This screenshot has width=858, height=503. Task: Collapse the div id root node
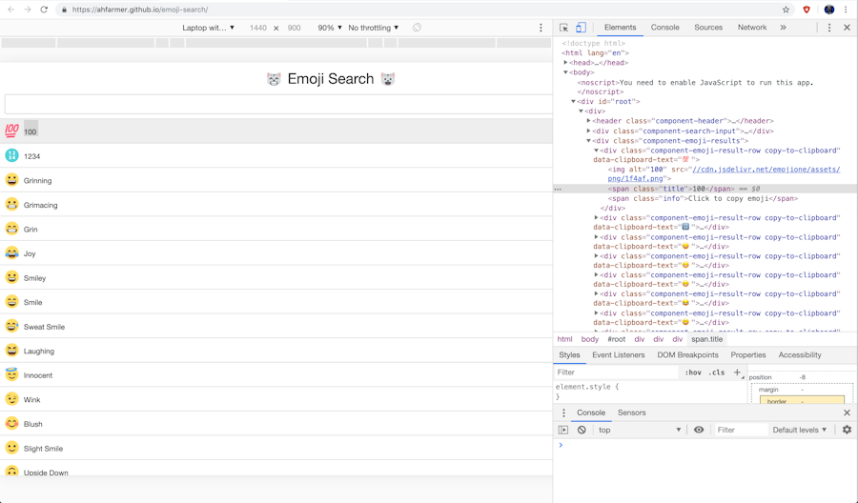point(574,101)
